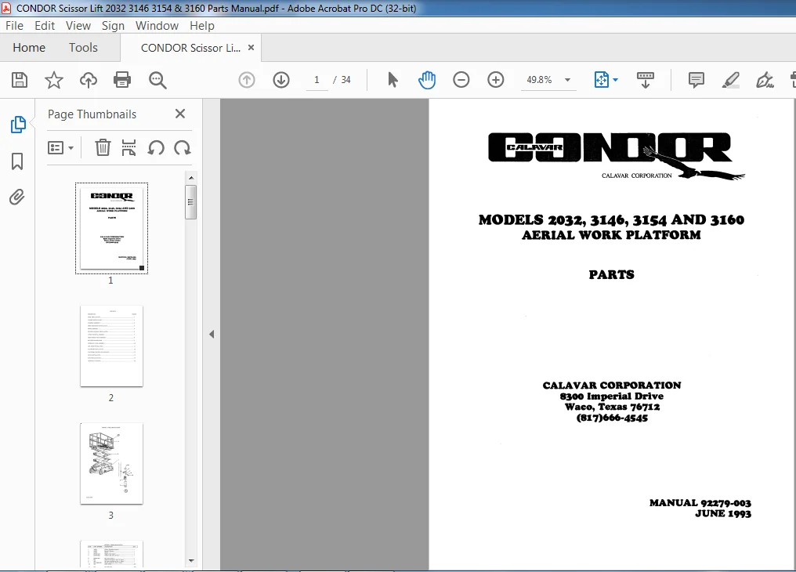Upload file using the cloud icon
The height and width of the screenshot is (572, 796).
pyautogui.click(x=89, y=80)
